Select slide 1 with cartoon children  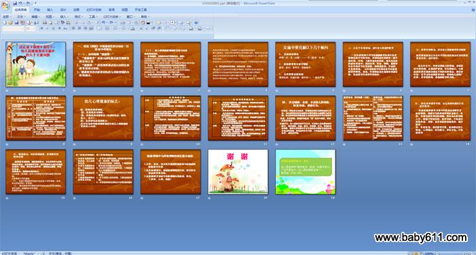[35, 65]
